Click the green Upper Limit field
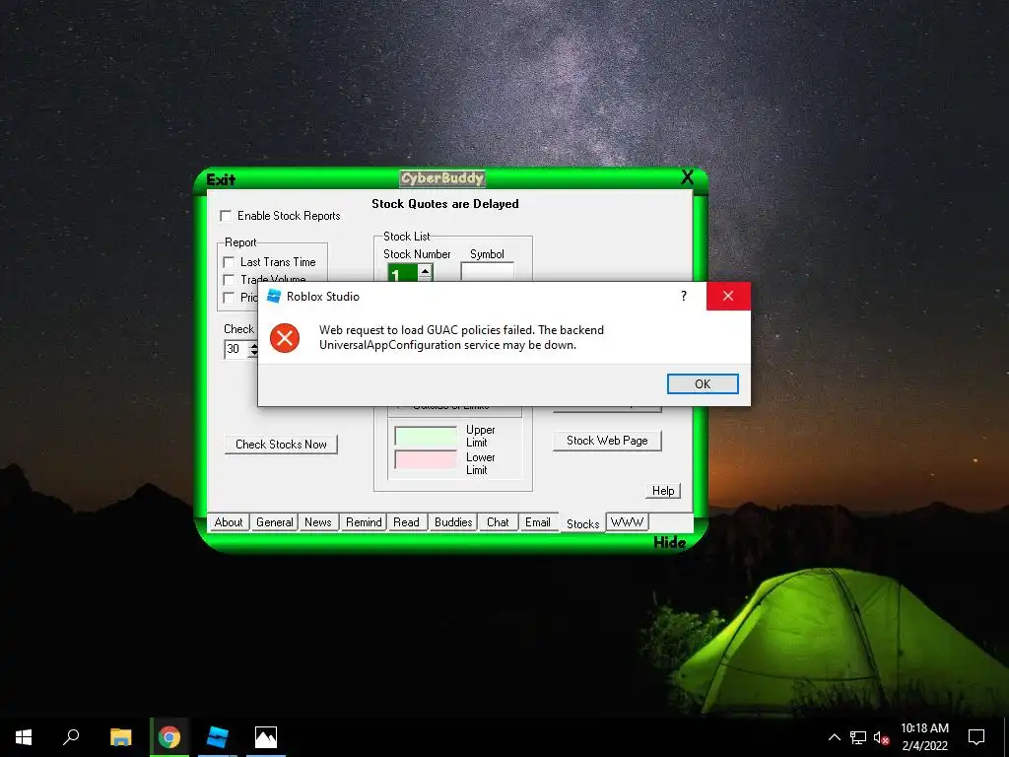Screen dimensions: 1009x757 point(426,436)
